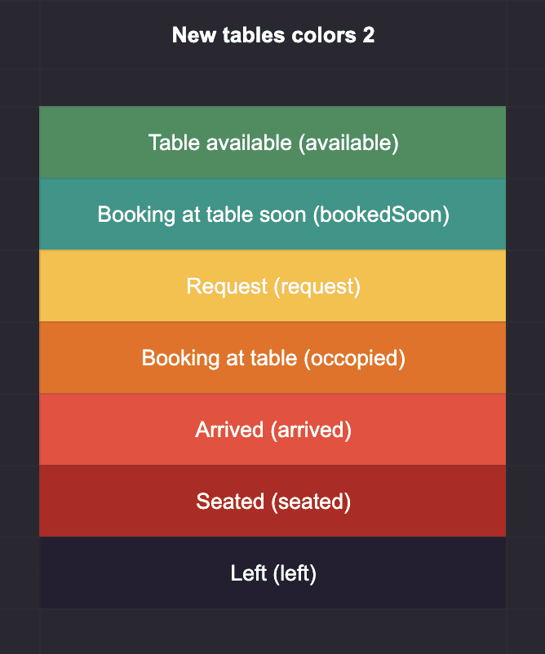Click the number 2 in the heading
The image size is (545, 654).
point(369,35)
